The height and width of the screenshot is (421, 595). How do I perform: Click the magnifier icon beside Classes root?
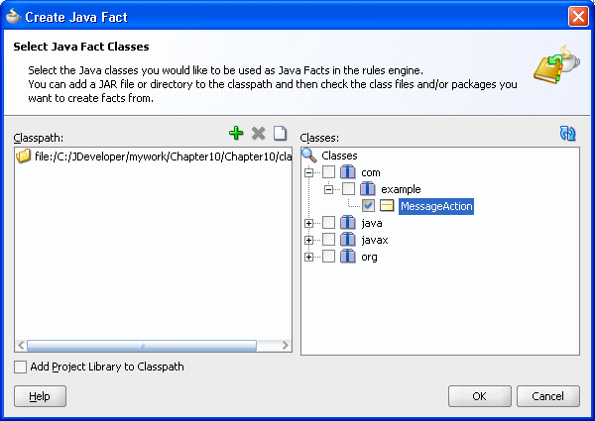(x=309, y=156)
